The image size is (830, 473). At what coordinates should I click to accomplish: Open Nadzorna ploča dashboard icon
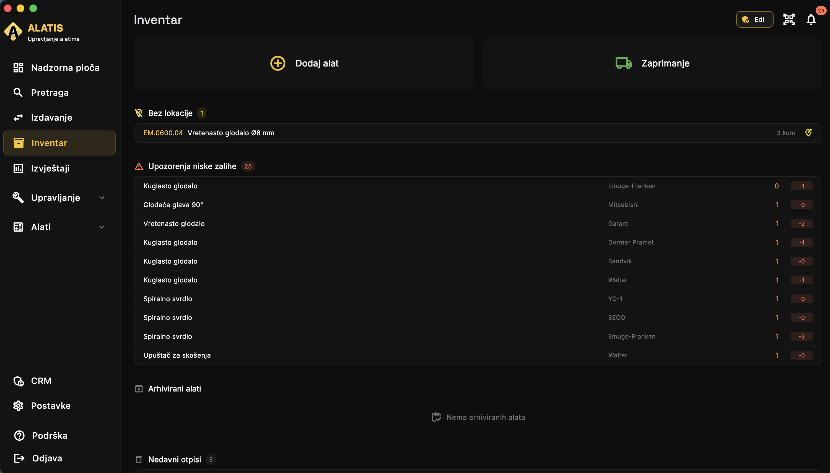coord(18,67)
